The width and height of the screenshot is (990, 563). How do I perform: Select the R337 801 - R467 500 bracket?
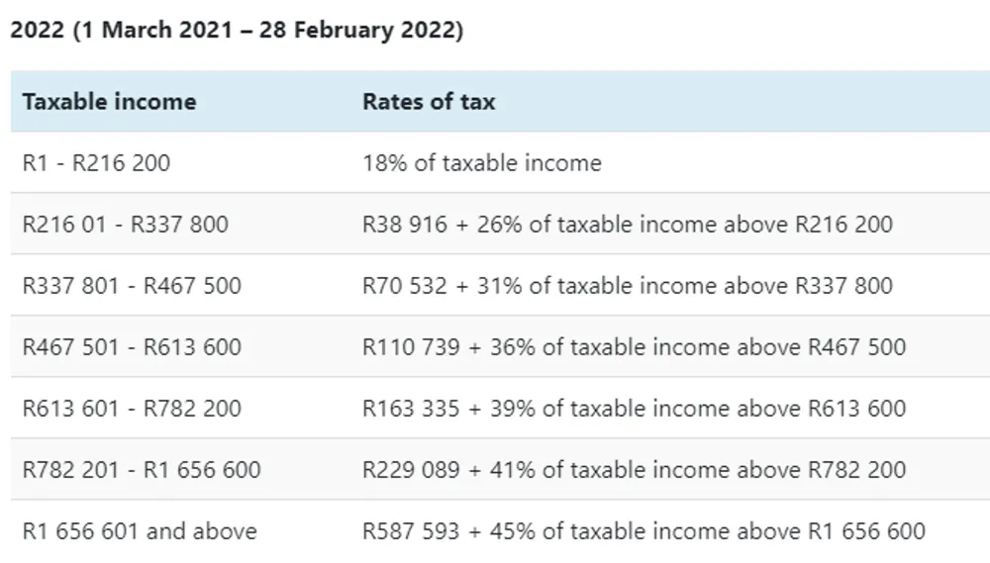point(132,285)
